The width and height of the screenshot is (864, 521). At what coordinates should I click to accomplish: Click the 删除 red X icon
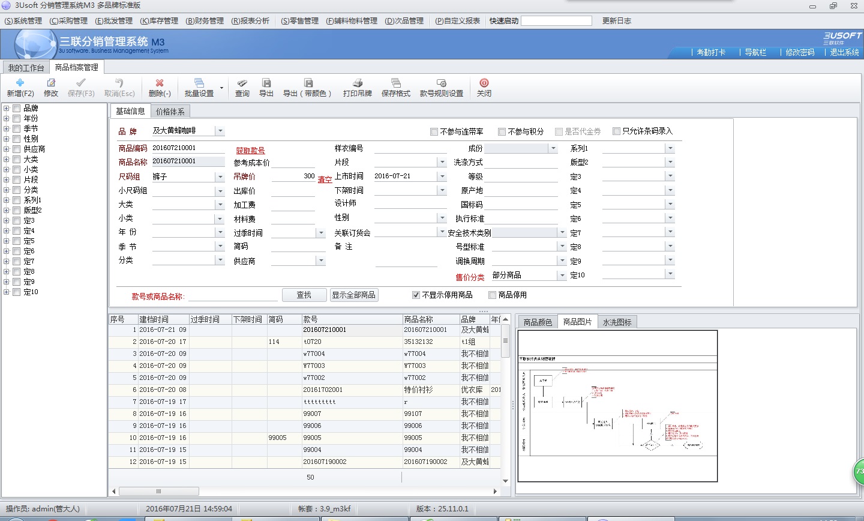[x=160, y=83]
